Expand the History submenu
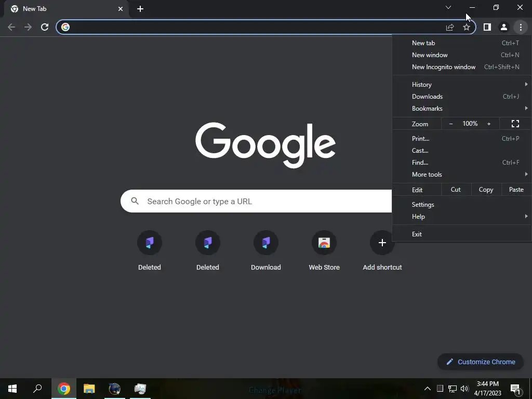Viewport: 532px width, 399px height. [x=462, y=85]
